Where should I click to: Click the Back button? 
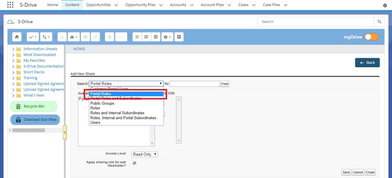coord(367,63)
